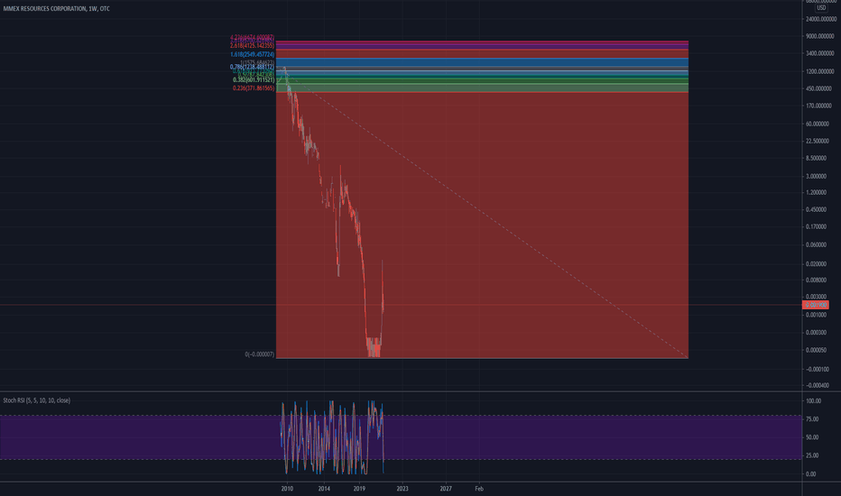Click the 0(-0.000007) Fibonacci base label
The height and width of the screenshot is (496, 841).
(260, 354)
